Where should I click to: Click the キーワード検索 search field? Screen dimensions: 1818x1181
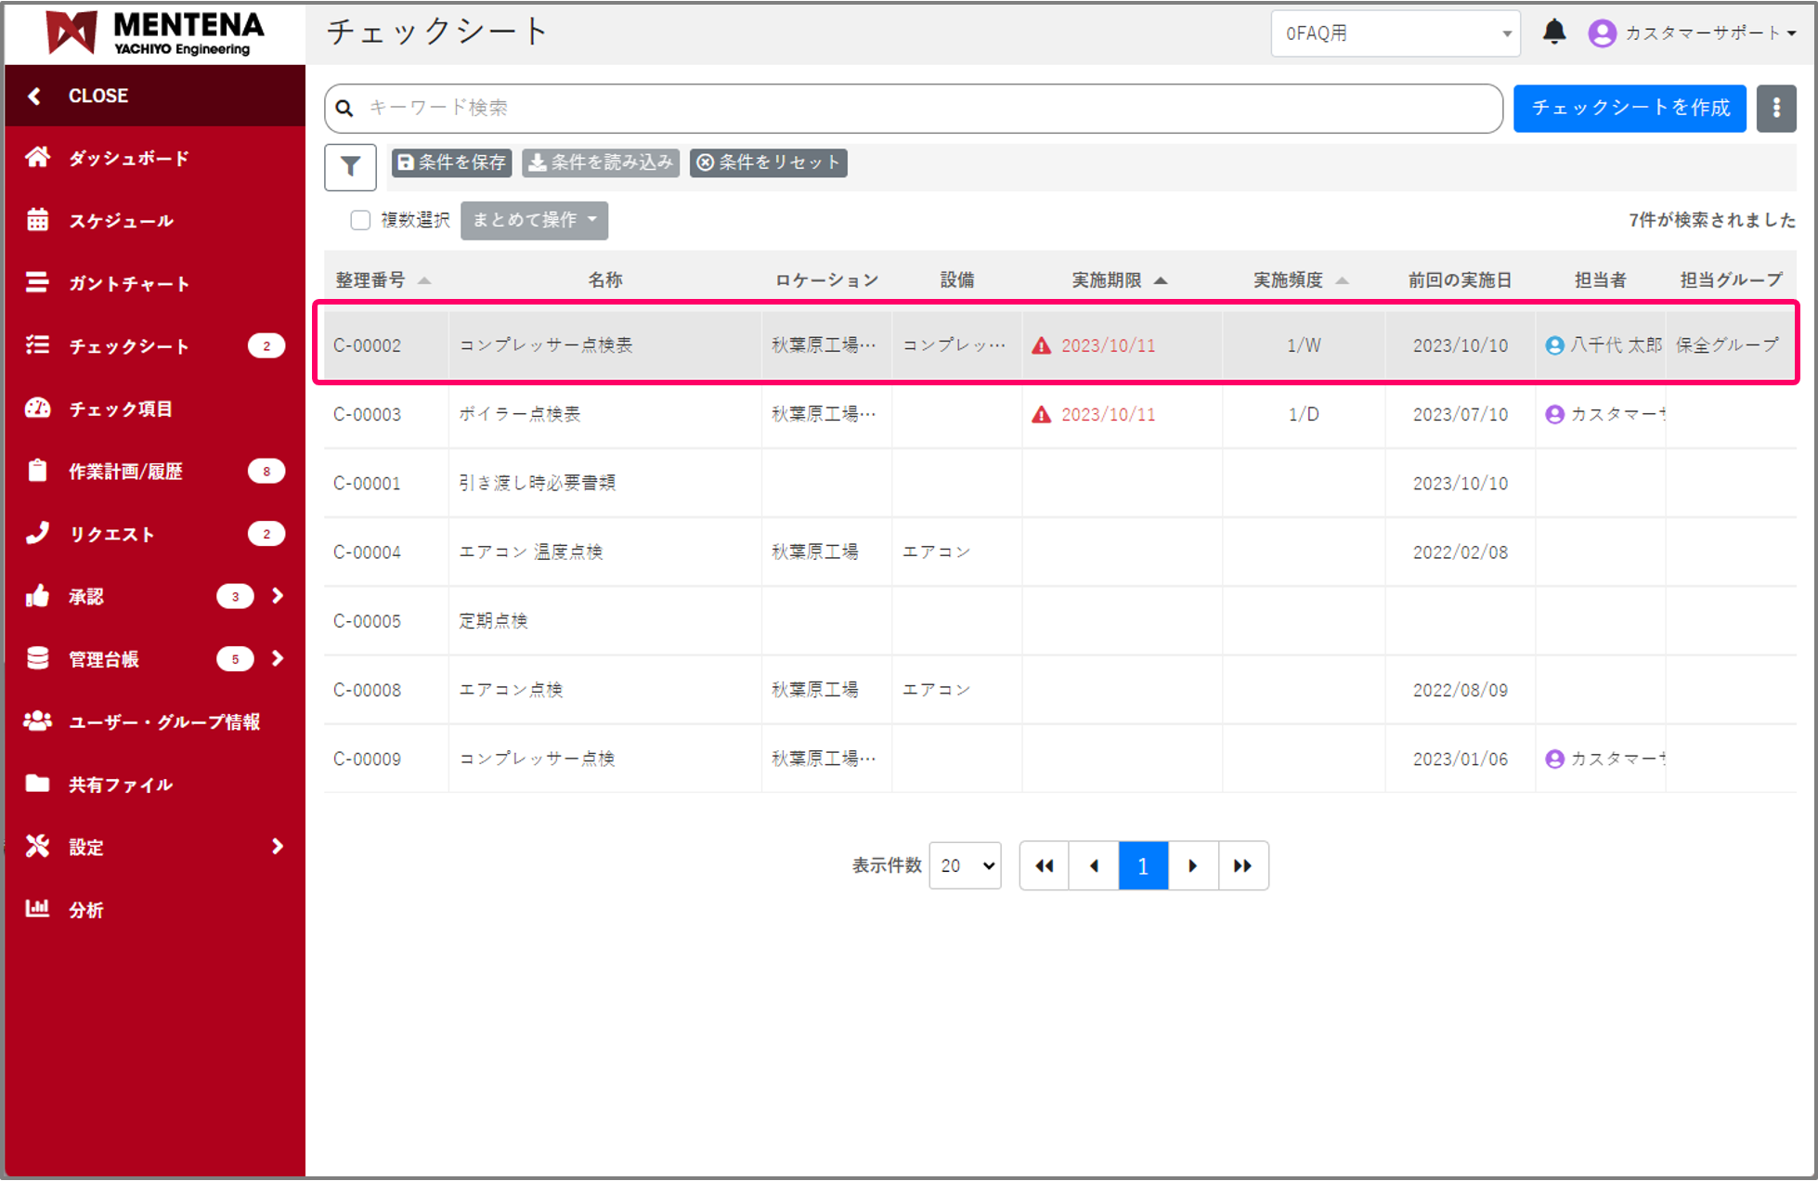[x=915, y=108]
